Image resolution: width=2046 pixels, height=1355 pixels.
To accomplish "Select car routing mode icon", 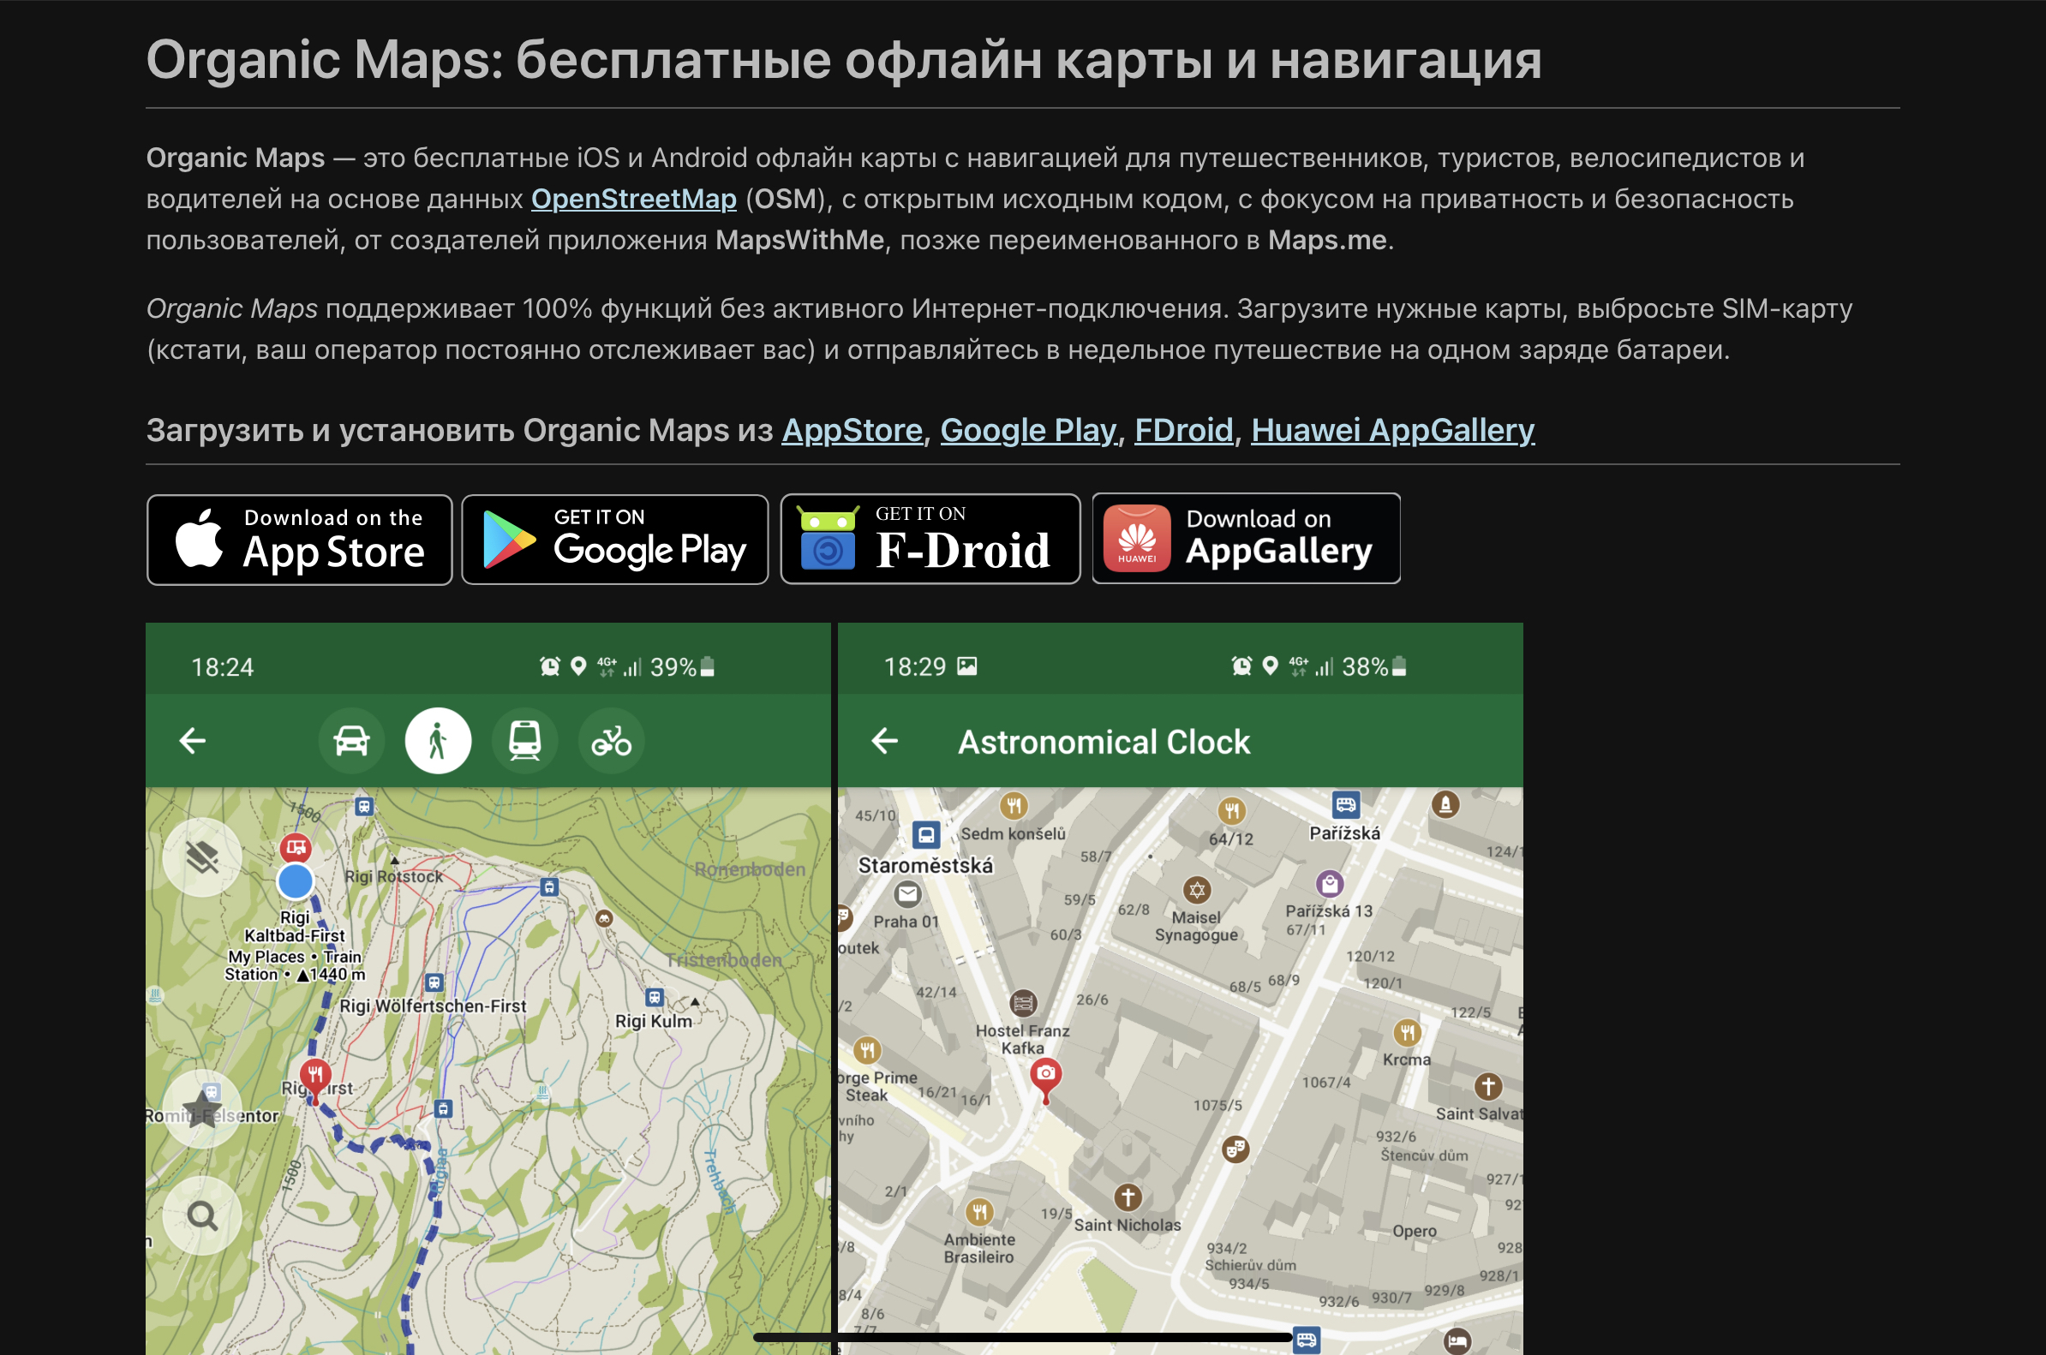I will point(351,741).
